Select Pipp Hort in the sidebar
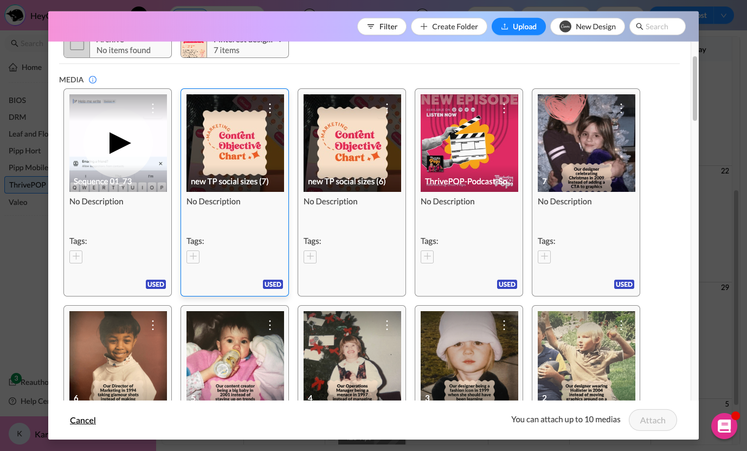 pyautogui.click(x=25, y=151)
